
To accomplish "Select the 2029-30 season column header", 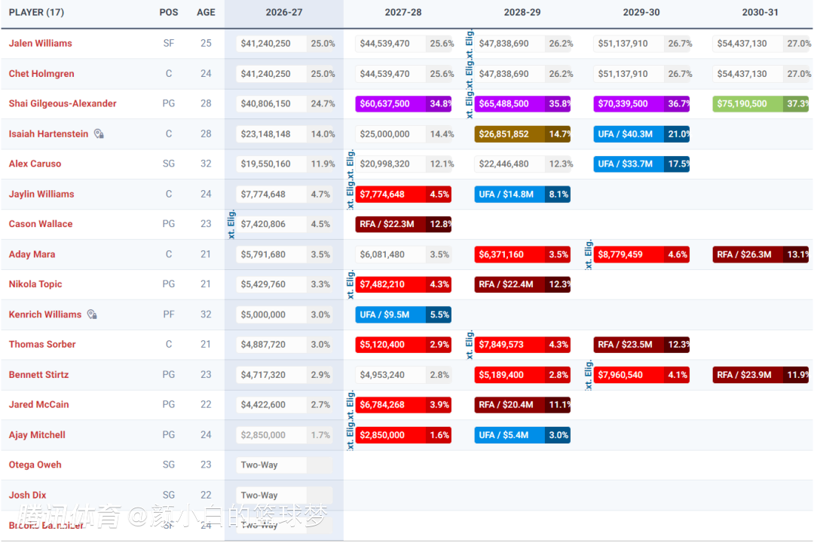I will coord(641,12).
